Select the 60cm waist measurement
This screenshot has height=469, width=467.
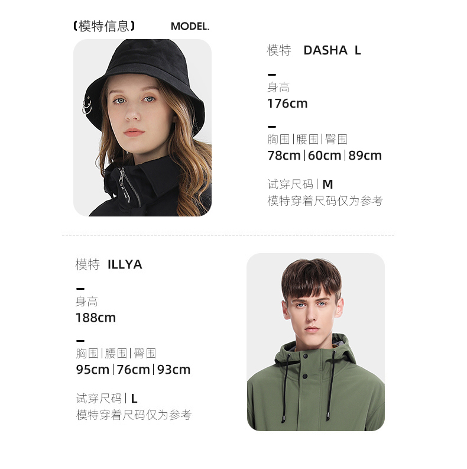tap(325, 156)
